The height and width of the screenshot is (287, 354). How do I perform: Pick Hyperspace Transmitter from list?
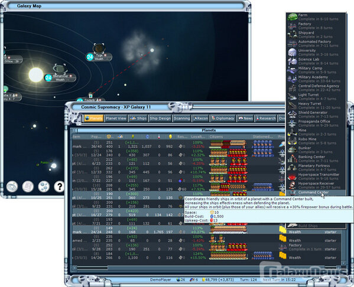tap(316, 176)
